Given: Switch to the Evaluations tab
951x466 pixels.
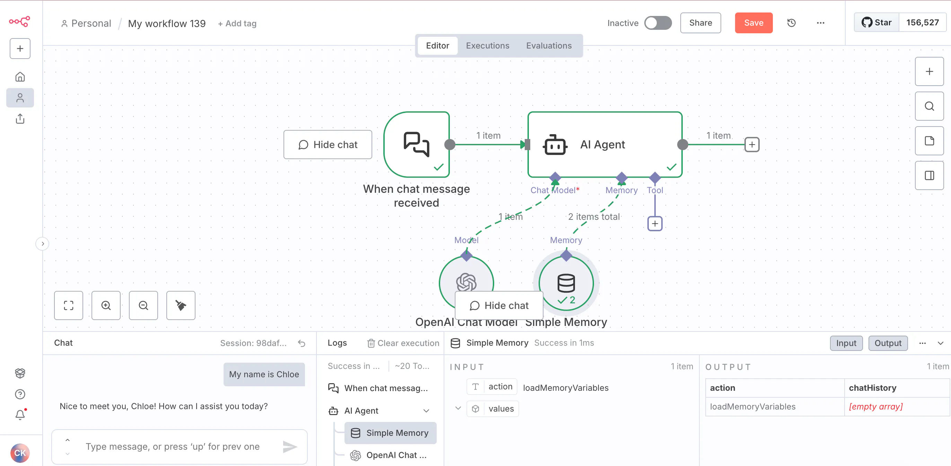Looking at the screenshot, I should (549, 45).
